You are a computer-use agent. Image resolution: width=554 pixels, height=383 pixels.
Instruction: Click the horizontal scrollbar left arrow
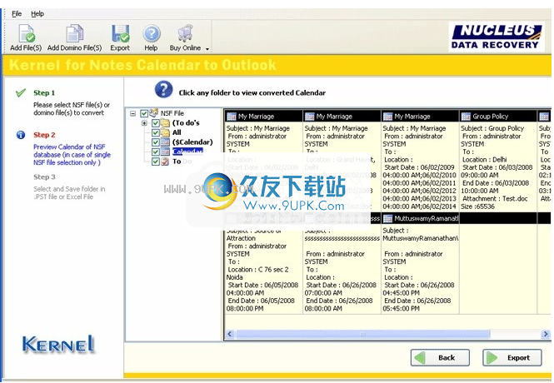[230, 334]
